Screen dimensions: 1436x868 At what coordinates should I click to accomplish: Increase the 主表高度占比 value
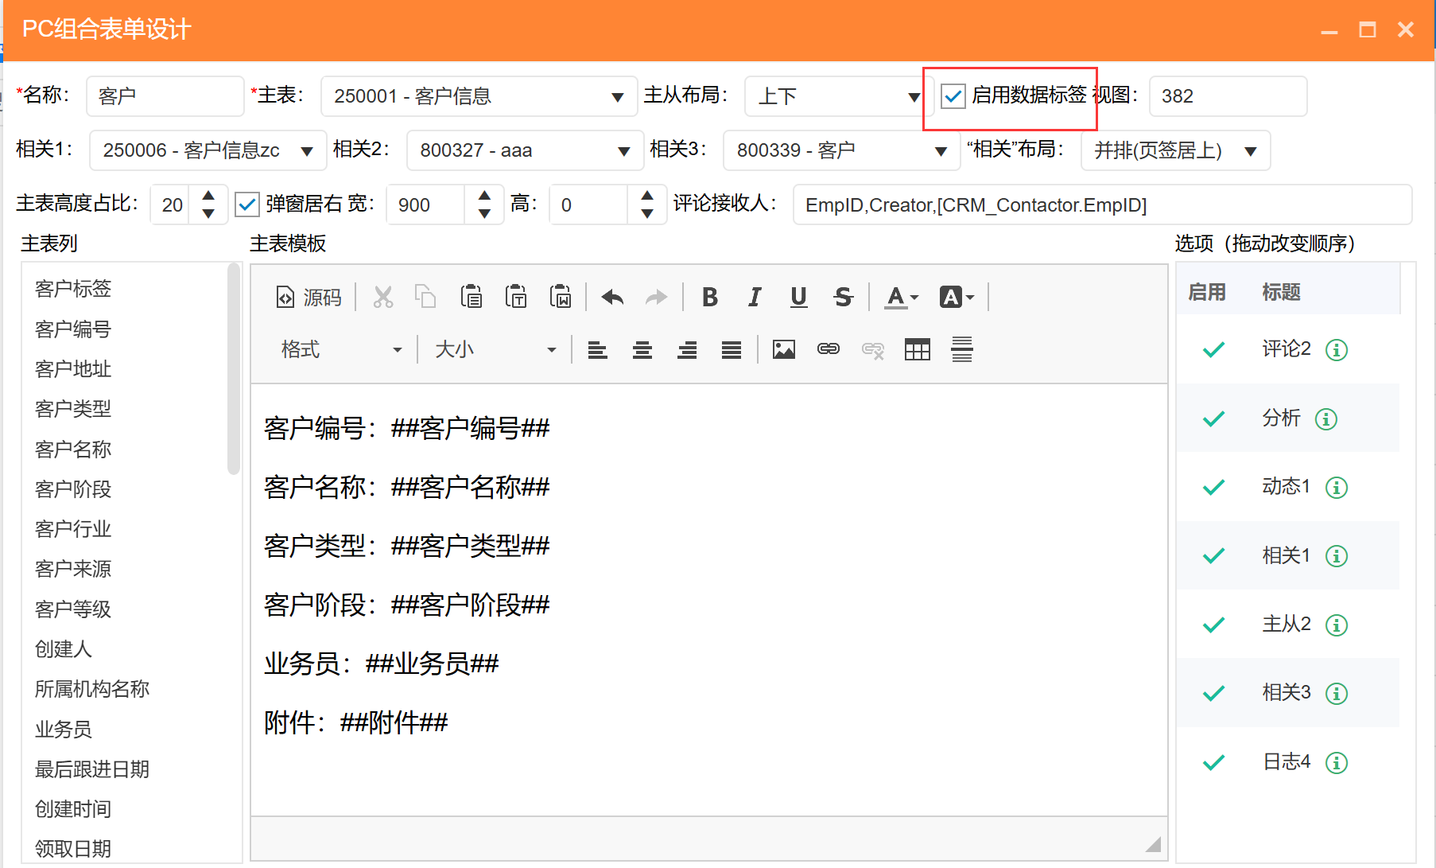(x=208, y=196)
